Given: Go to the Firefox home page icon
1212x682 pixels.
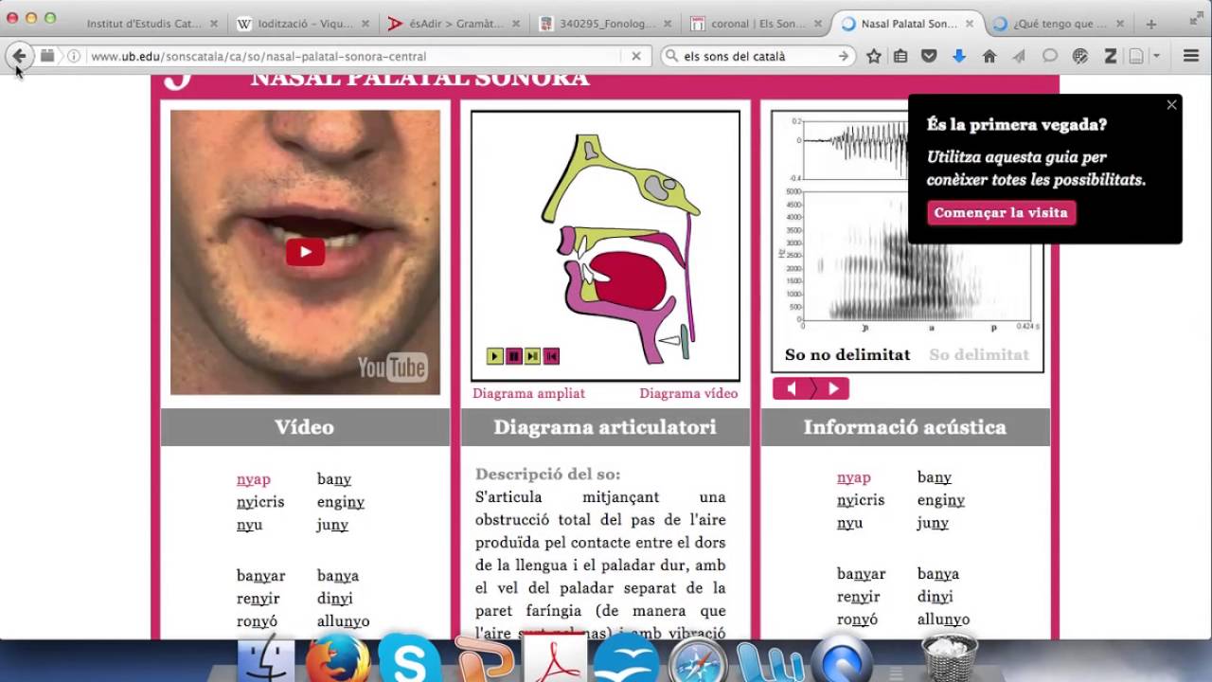Looking at the screenshot, I should (989, 57).
